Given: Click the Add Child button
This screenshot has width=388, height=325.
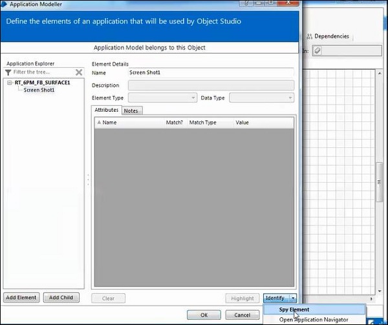Looking at the screenshot, I should click(x=62, y=298).
